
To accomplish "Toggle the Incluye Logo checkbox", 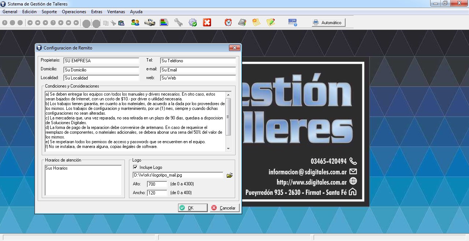I will click(135, 167).
